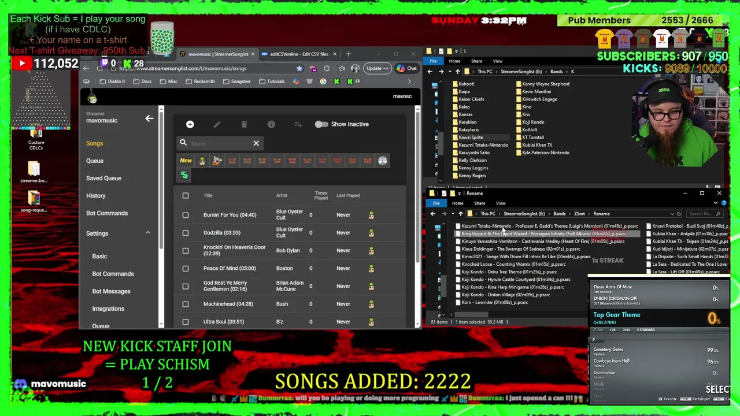
Task: Open a new browser tab with plus icon
Action: 348,54
